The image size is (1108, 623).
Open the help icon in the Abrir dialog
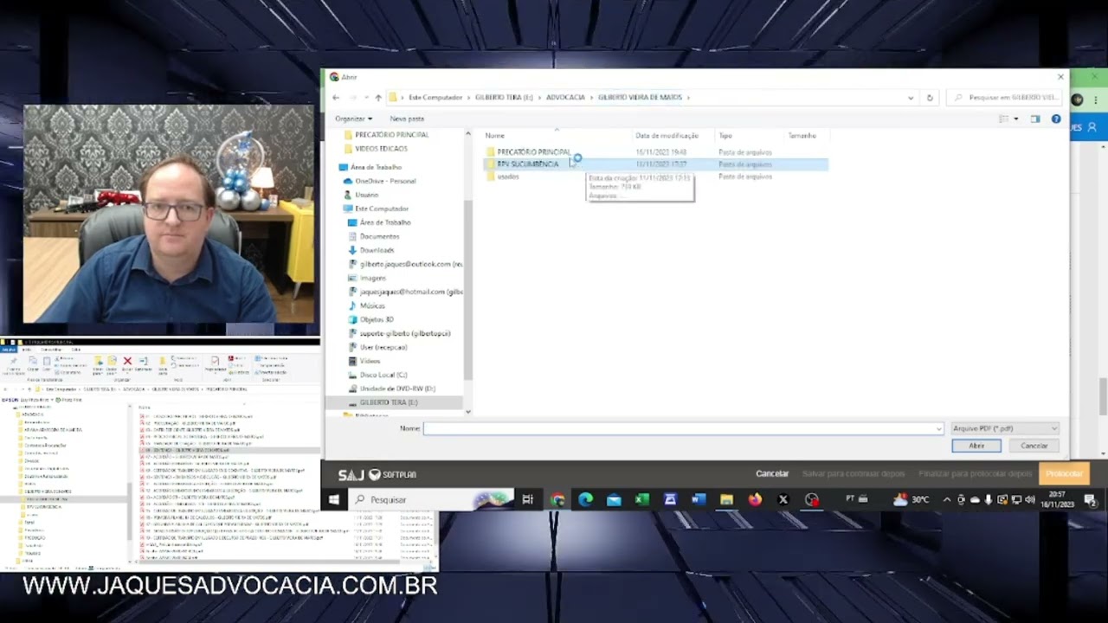[1056, 119]
